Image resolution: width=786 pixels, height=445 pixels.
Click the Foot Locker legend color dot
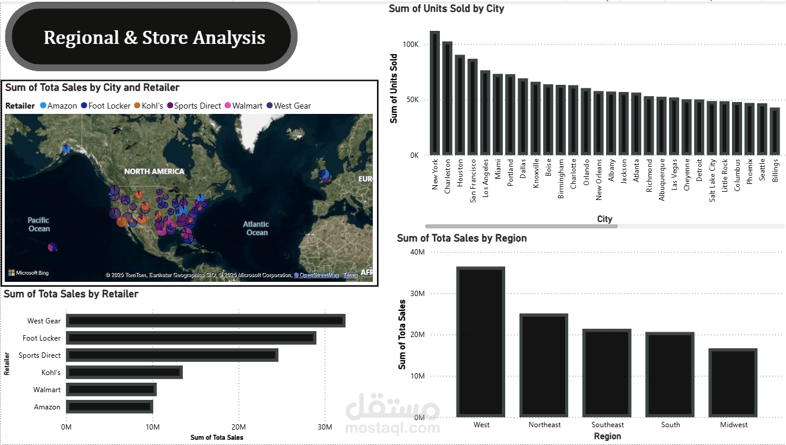(84, 106)
